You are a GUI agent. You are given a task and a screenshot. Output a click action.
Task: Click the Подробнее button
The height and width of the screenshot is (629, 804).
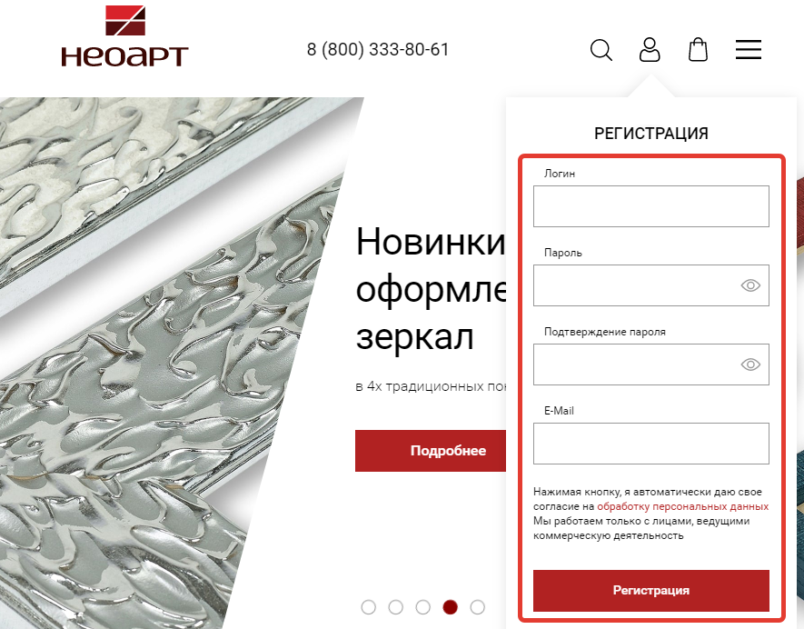(431, 451)
